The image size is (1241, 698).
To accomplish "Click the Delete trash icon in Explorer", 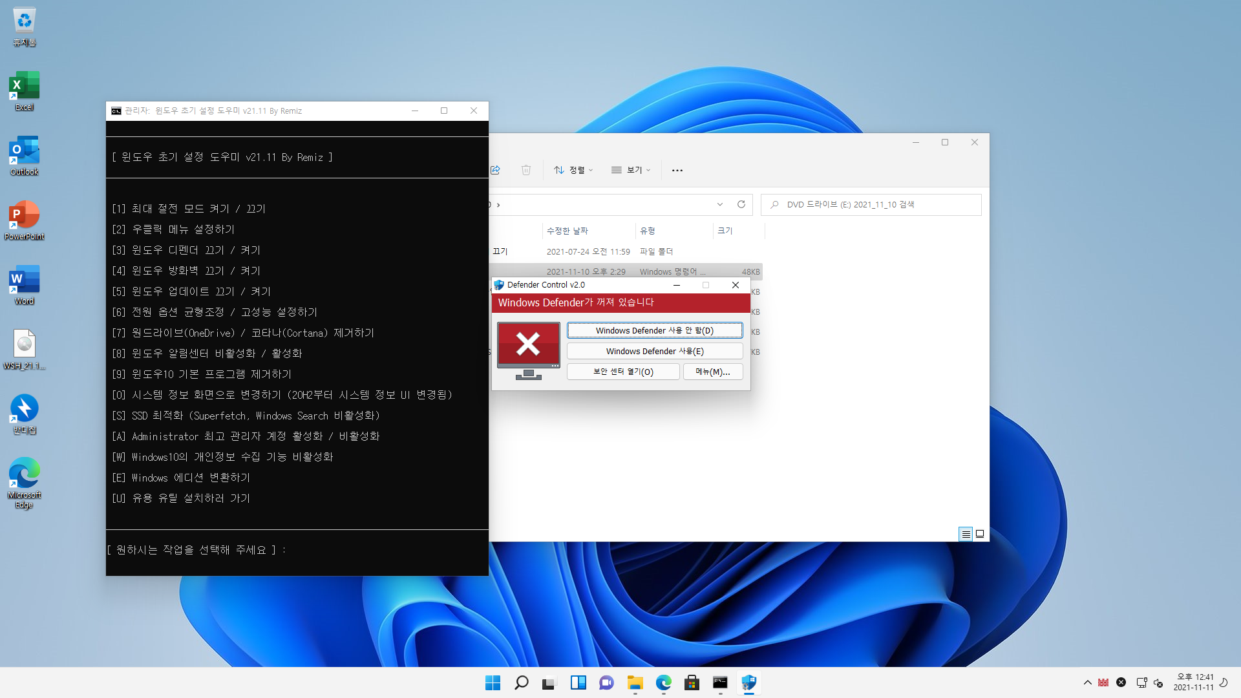I will (526, 170).
